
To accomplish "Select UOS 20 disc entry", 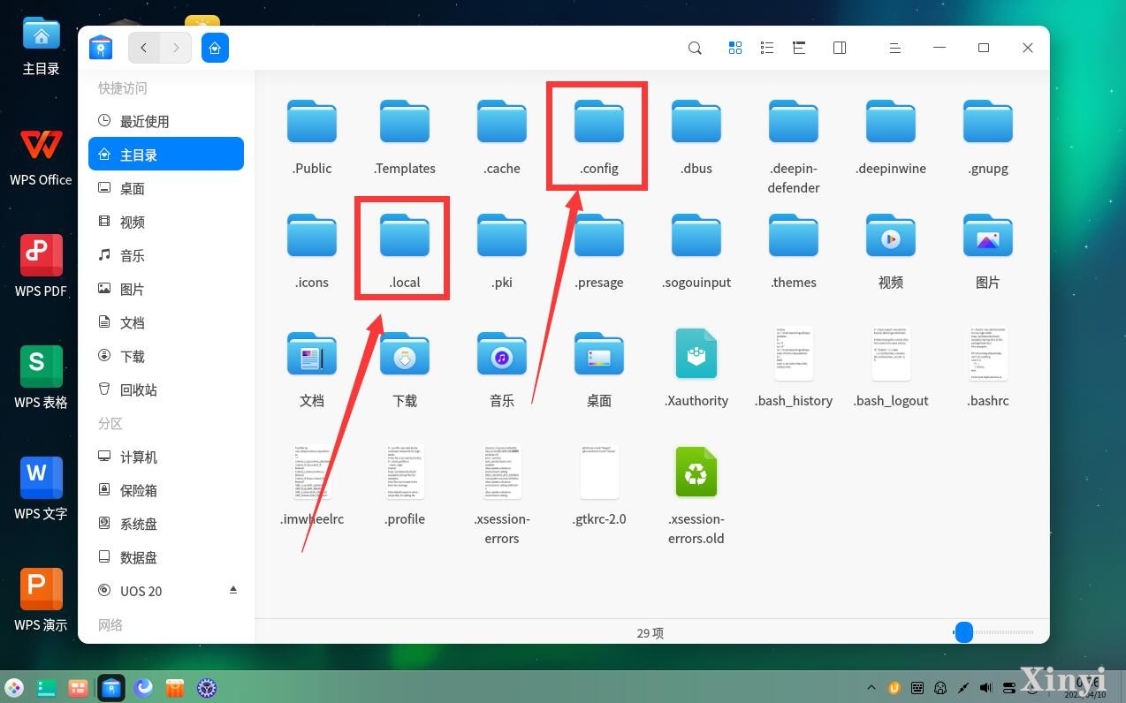I will point(166,591).
